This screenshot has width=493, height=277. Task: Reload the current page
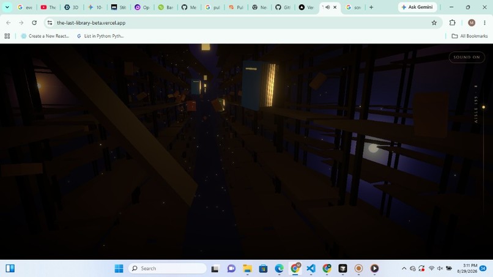pyautogui.click(x=34, y=23)
